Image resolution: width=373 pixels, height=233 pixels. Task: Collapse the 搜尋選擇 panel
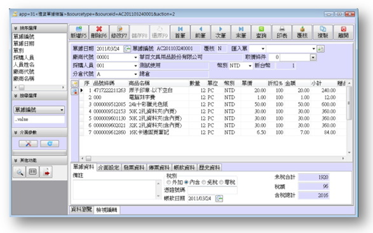[x=16, y=96]
